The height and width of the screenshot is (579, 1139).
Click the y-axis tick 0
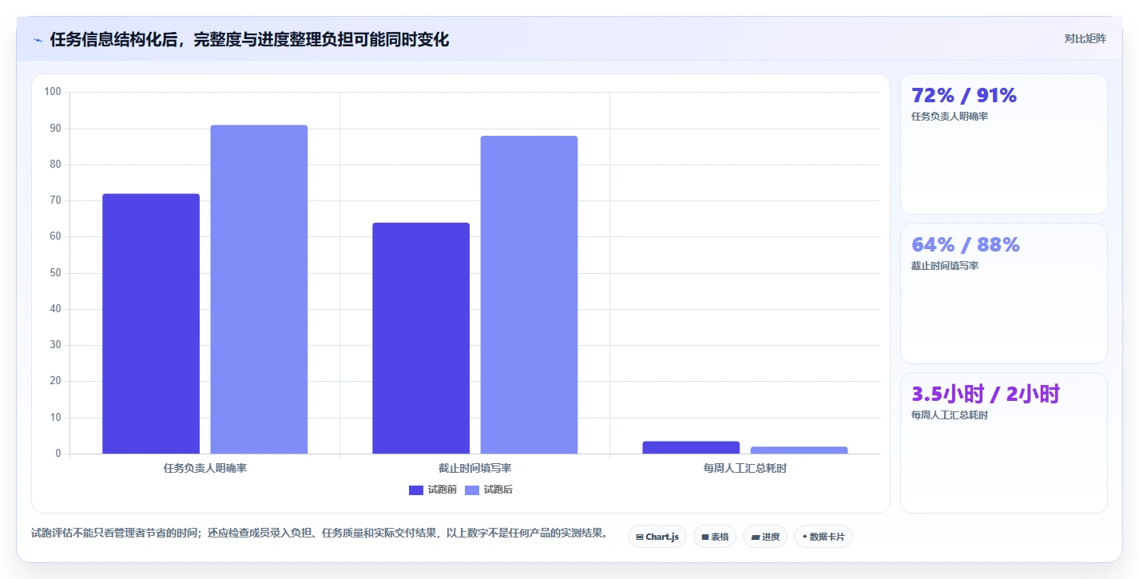point(58,454)
